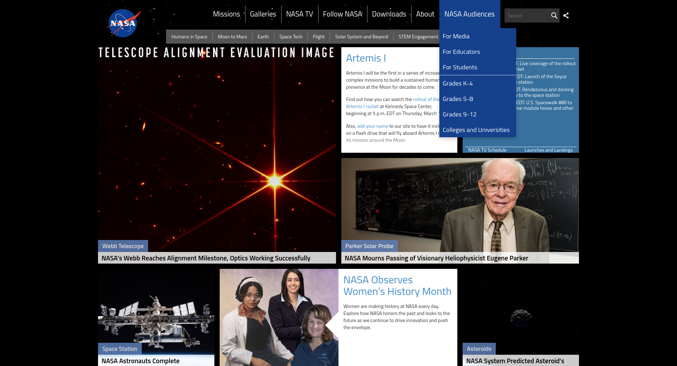Open the Artemis I heading link
The height and width of the screenshot is (366, 677).
click(366, 58)
